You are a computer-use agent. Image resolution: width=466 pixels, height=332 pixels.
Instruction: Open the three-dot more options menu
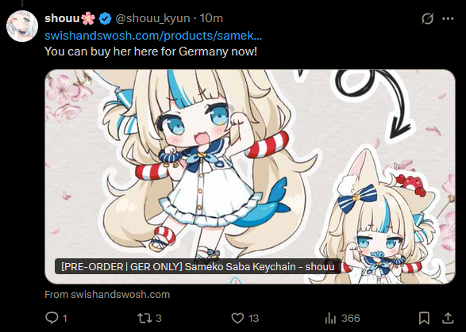[x=448, y=19]
